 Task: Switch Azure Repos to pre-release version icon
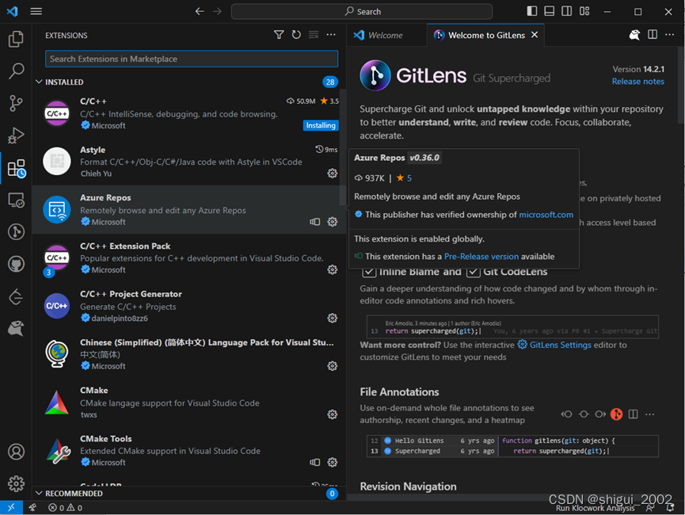click(x=315, y=222)
